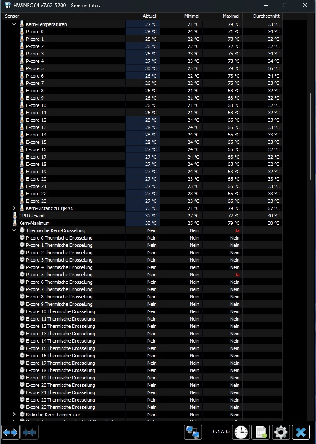The height and width of the screenshot is (444, 316).
Task: Click thermometer icon of P-core 0 row
Action: click(x=22, y=32)
